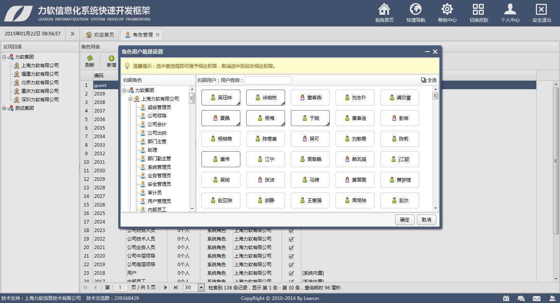The width and height of the screenshot is (560, 303).
Task: Select the 公司中层领导 row
Action: pos(308,256)
